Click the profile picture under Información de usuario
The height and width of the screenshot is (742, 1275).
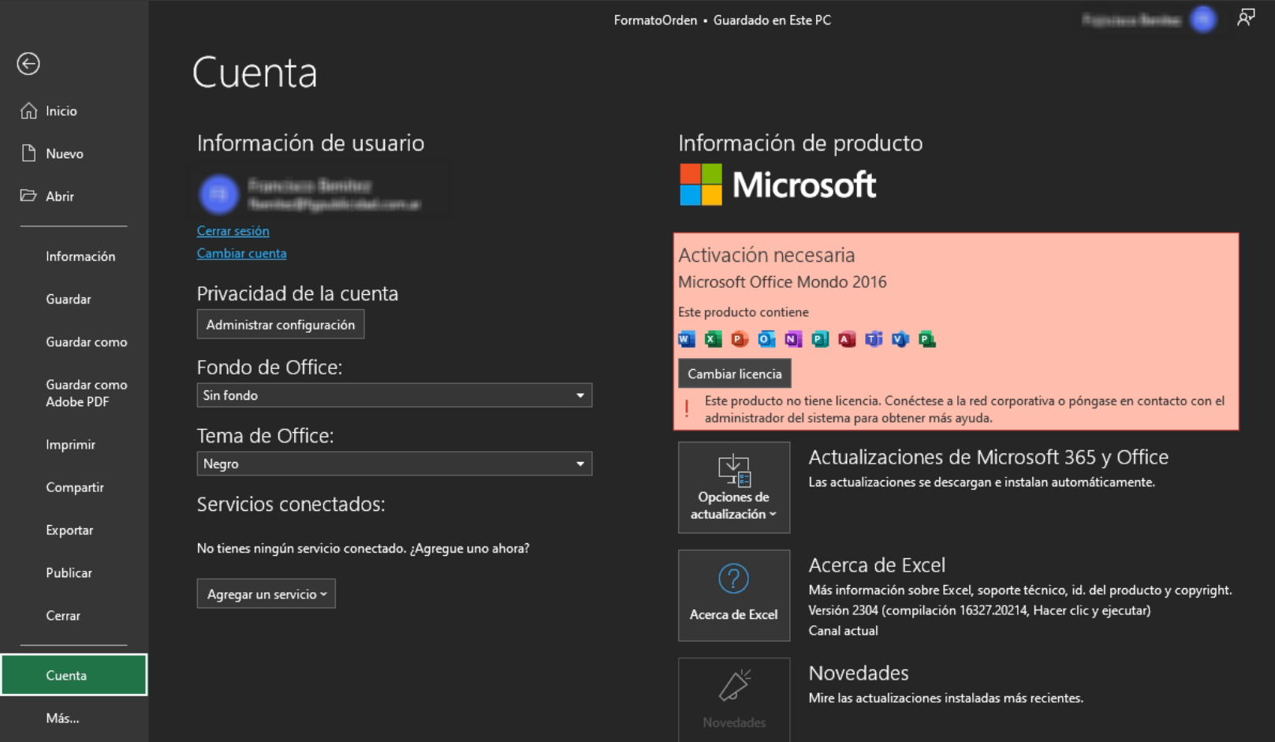pos(219,194)
